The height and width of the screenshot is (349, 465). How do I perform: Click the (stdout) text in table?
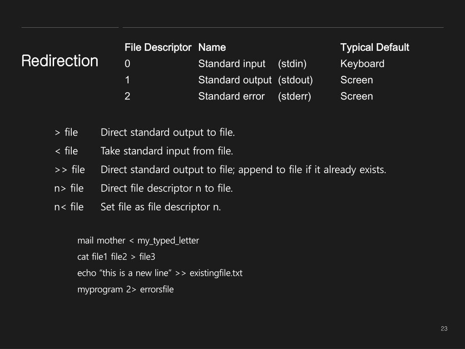(x=295, y=80)
